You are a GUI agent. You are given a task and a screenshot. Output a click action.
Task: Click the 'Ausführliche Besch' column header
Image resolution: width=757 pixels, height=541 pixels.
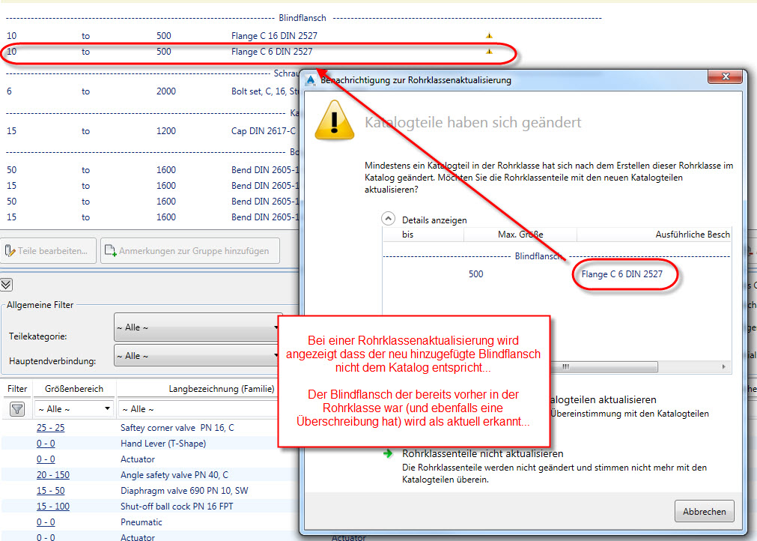pos(693,235)
